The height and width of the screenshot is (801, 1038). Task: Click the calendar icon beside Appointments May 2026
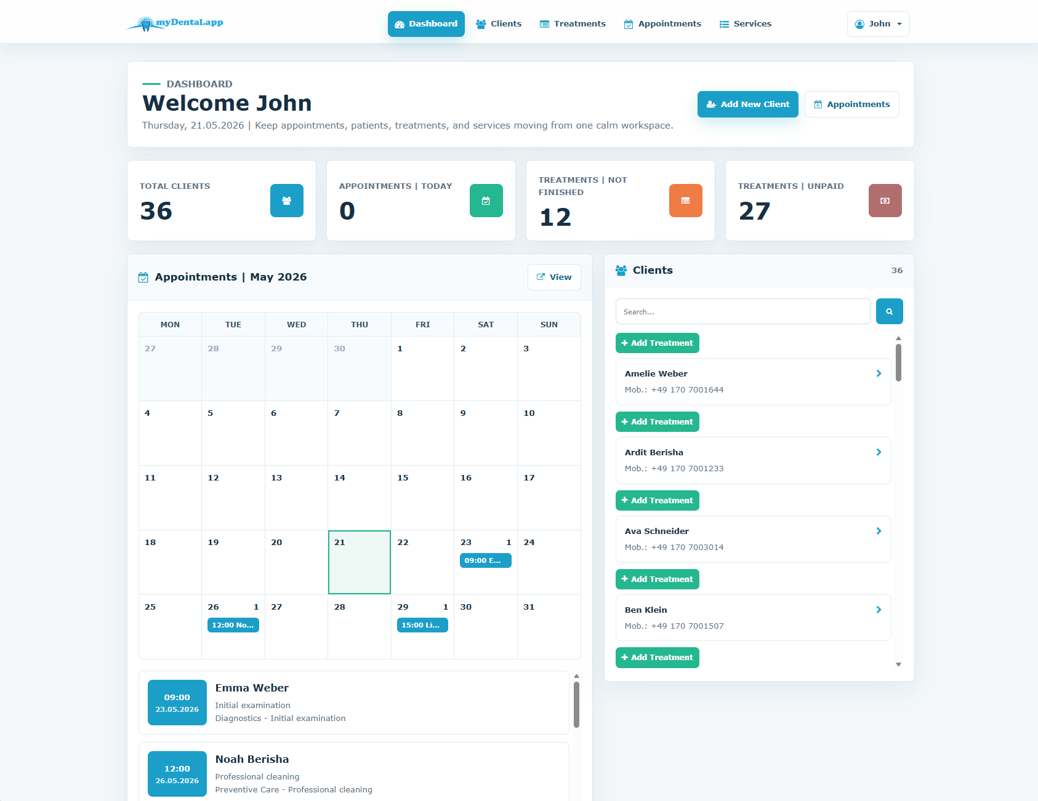tap(143, 277)
